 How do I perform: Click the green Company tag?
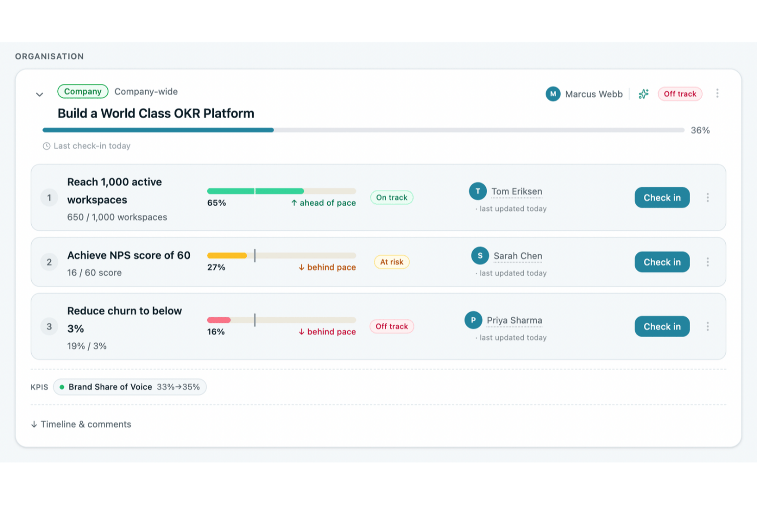coord(83,92)
